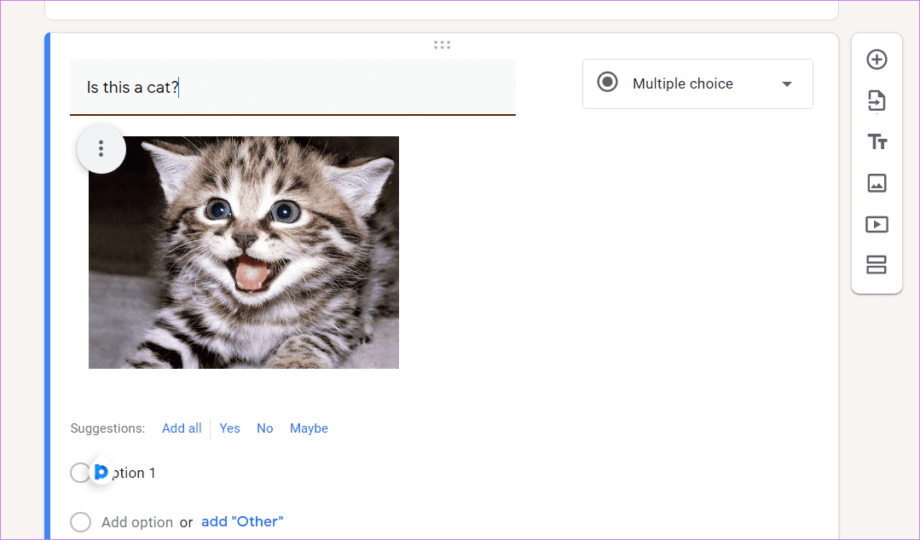Select the kitten image thumbnail
Viewport: 920px width, 540px height.
click(244, 253)
